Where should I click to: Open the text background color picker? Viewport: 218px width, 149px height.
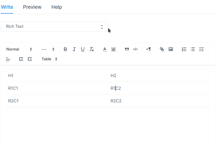point(114,49)
